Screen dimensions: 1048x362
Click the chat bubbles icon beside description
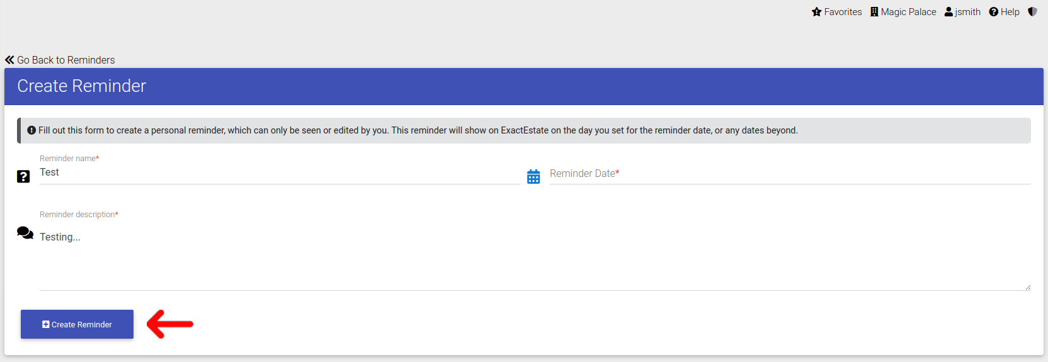25,233
